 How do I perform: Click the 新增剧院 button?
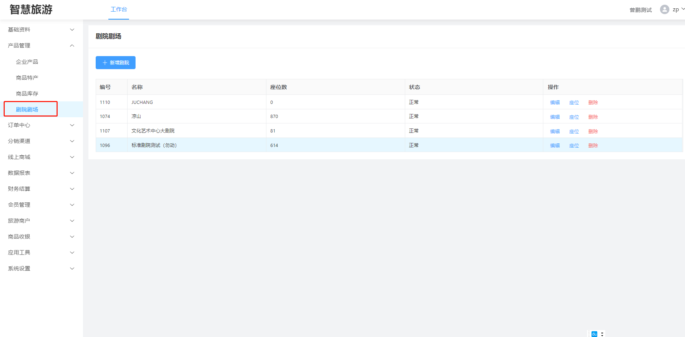116,63
